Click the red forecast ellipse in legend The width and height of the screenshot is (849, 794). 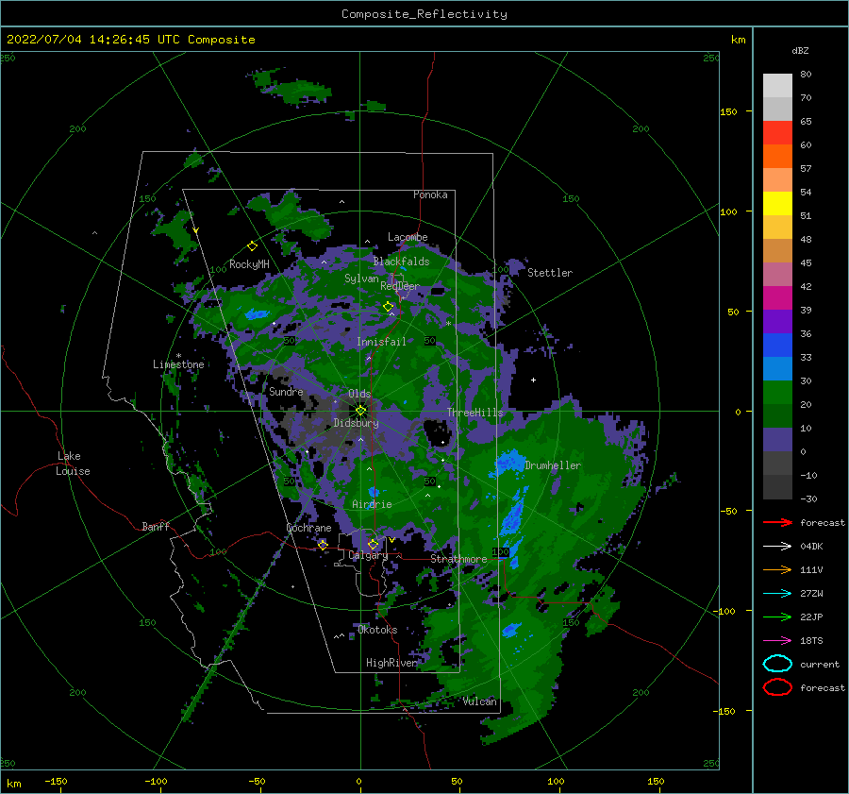777,687
